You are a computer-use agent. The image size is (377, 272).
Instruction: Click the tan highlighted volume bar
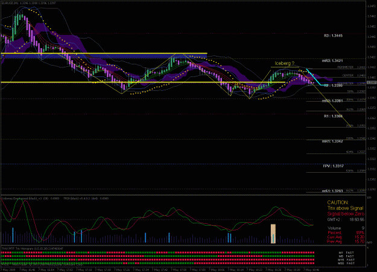pos(273,234)
